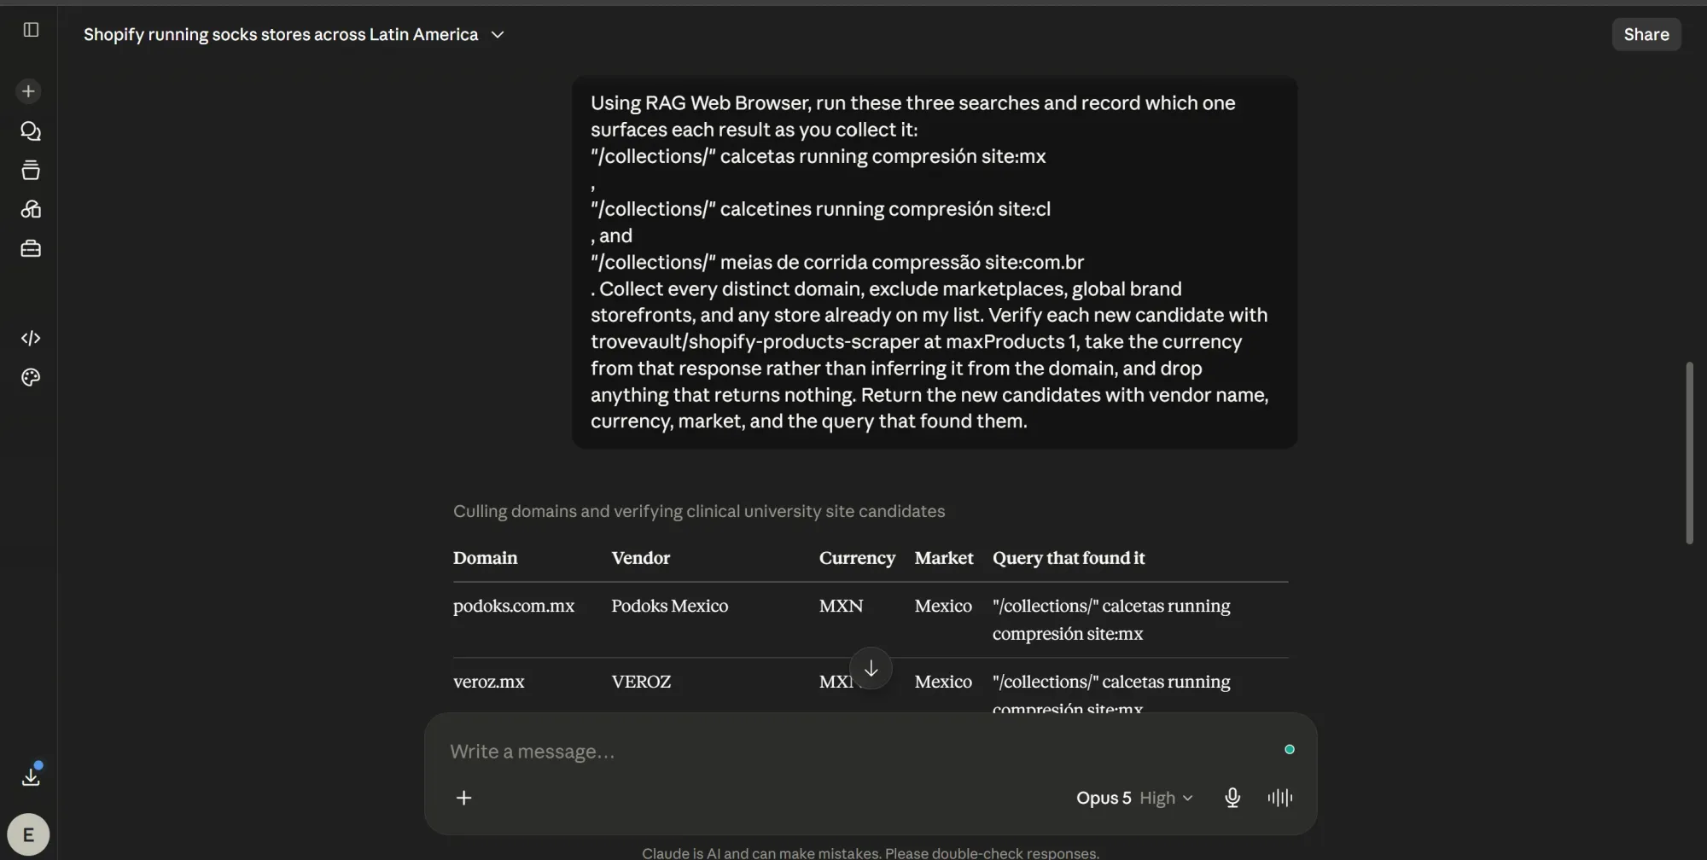Open the code brackets icon
1707x860 pixels.
tap(31, 338)
